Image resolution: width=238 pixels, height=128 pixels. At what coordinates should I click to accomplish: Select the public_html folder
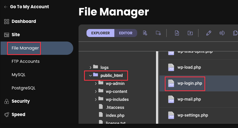click(111, 76)
